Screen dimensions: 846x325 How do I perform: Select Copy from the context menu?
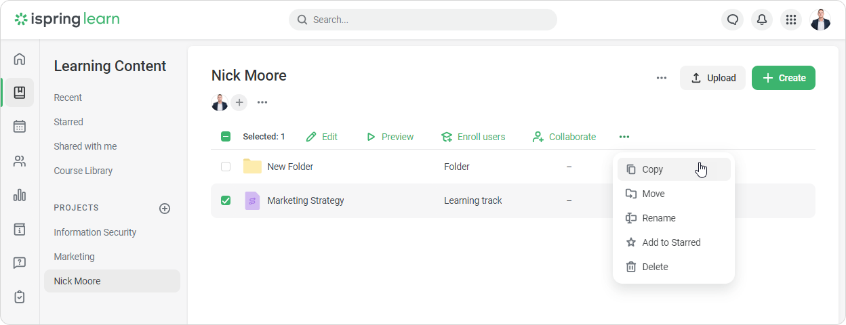[653, 169]
